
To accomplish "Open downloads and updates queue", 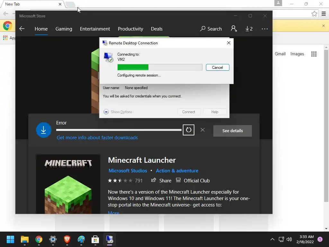I will [249, 29].
